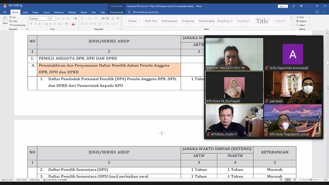
Task: Open the Insert ribbon tab
Action: [x=25, y=12]
